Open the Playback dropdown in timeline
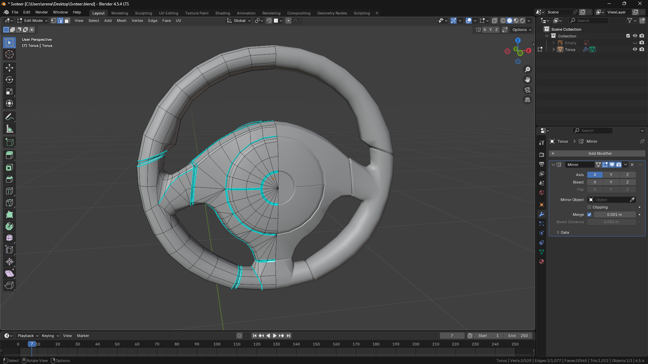 [x=28, y=336]
